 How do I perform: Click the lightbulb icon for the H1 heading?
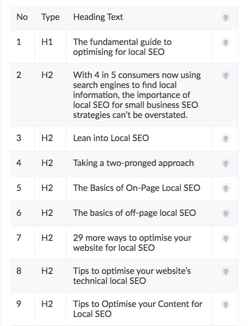pos(226,42)
